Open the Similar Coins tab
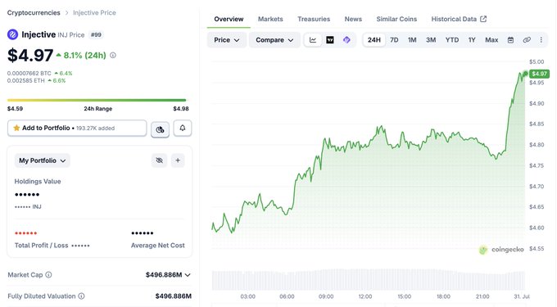 click(x=396, y=19)
